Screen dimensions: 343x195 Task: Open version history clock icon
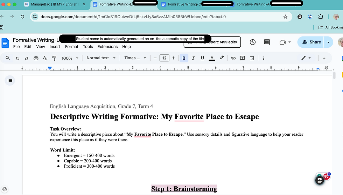252,42
